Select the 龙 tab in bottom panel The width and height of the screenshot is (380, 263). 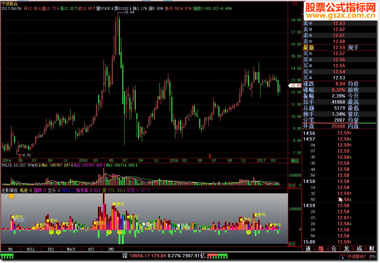(346, 249)
